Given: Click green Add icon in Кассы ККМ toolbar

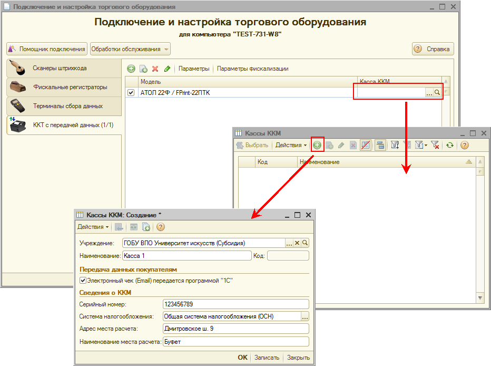Looking at the screenshot, I should pos(317,145).
